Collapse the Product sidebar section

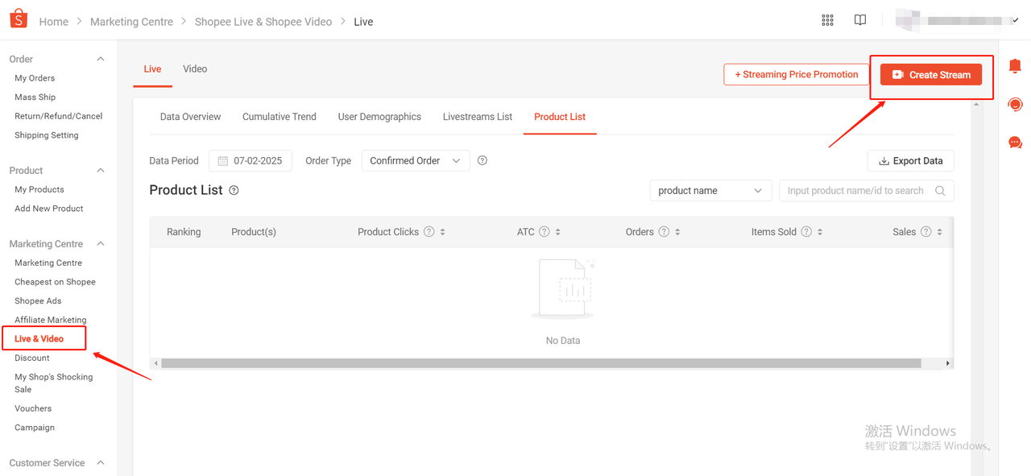point(101,171)
